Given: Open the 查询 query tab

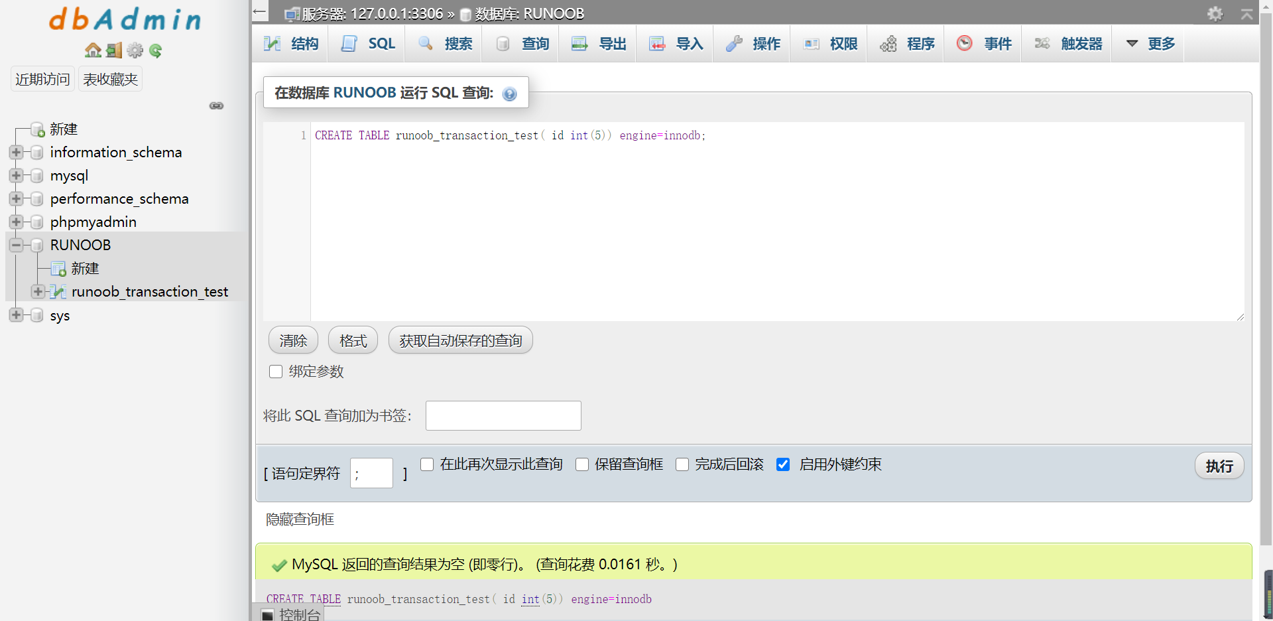Looking at the screenshot, I should [522, 44].
